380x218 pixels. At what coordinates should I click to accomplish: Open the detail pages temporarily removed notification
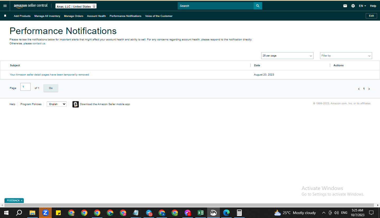tap(49, 75)
